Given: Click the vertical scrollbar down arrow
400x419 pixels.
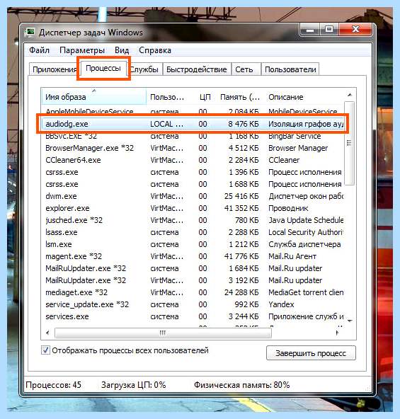Looking at the screenshot, I should point(350,321).
